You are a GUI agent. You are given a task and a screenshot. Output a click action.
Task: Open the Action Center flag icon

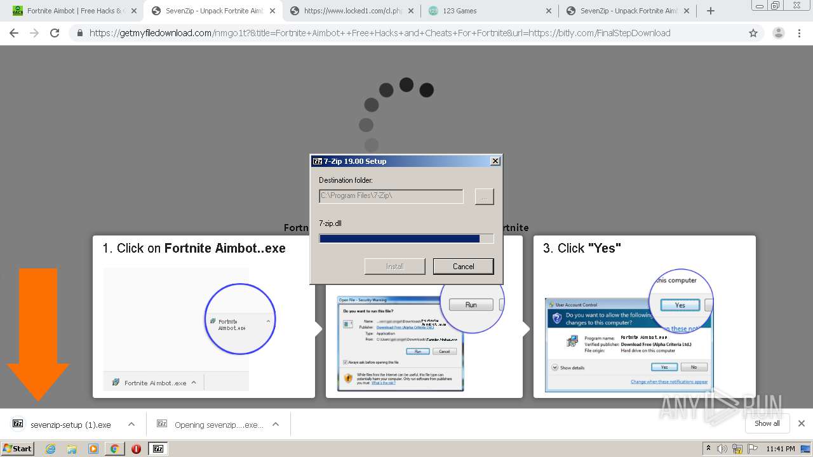[751, 449]
